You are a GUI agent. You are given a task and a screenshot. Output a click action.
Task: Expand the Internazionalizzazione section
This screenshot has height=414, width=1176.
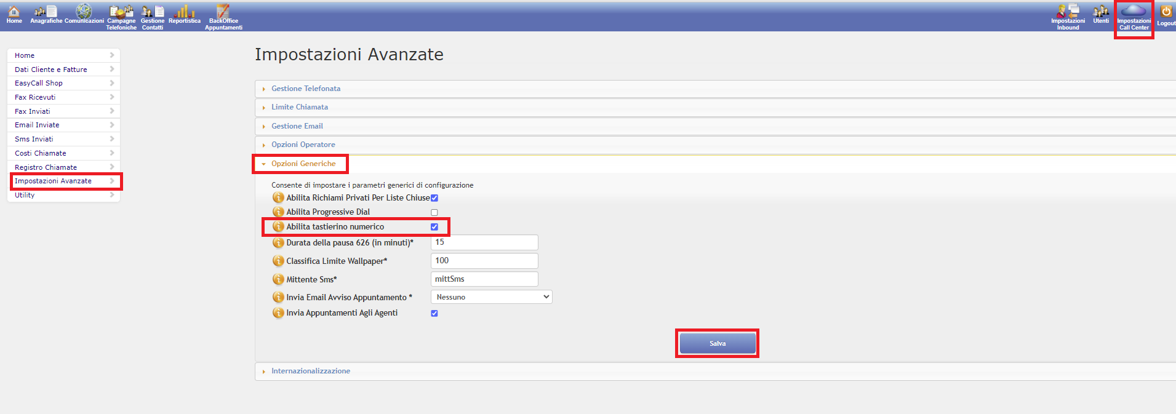(310, 371)
